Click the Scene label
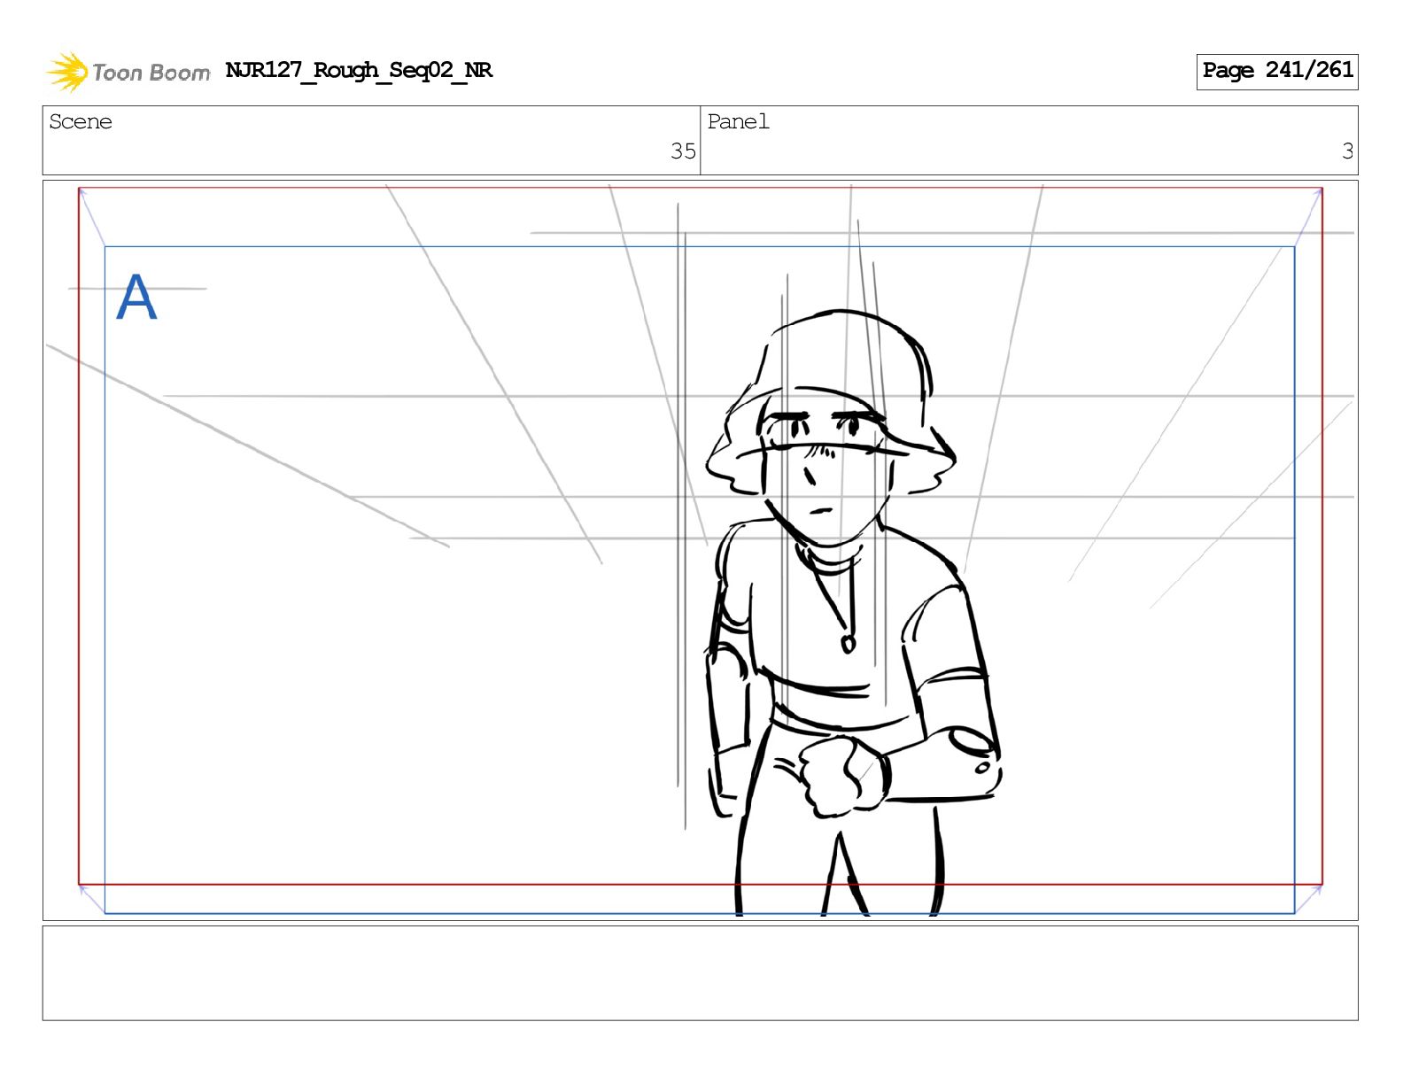 coord(81,121)
